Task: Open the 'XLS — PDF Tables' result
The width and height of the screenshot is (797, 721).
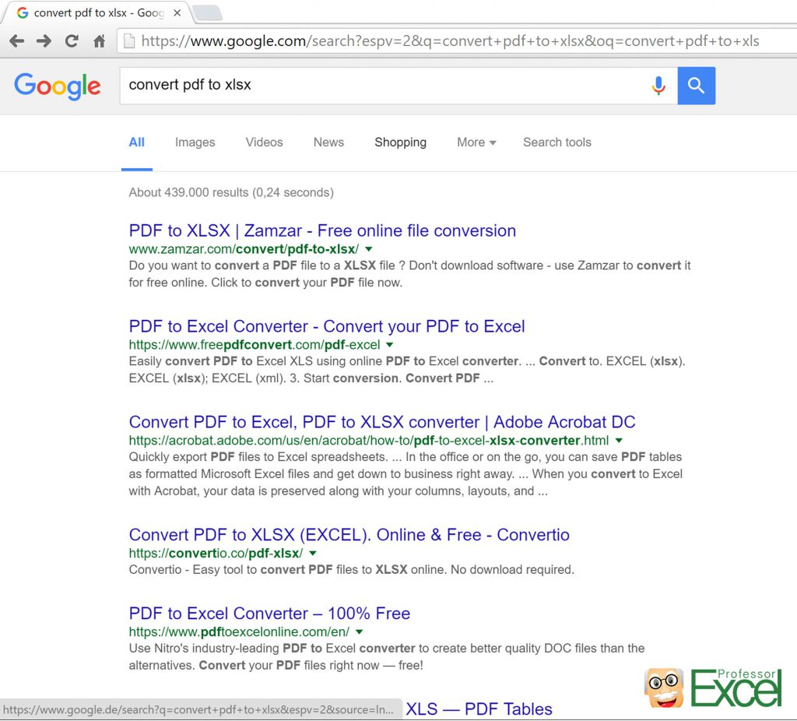Action: (479, 709)
